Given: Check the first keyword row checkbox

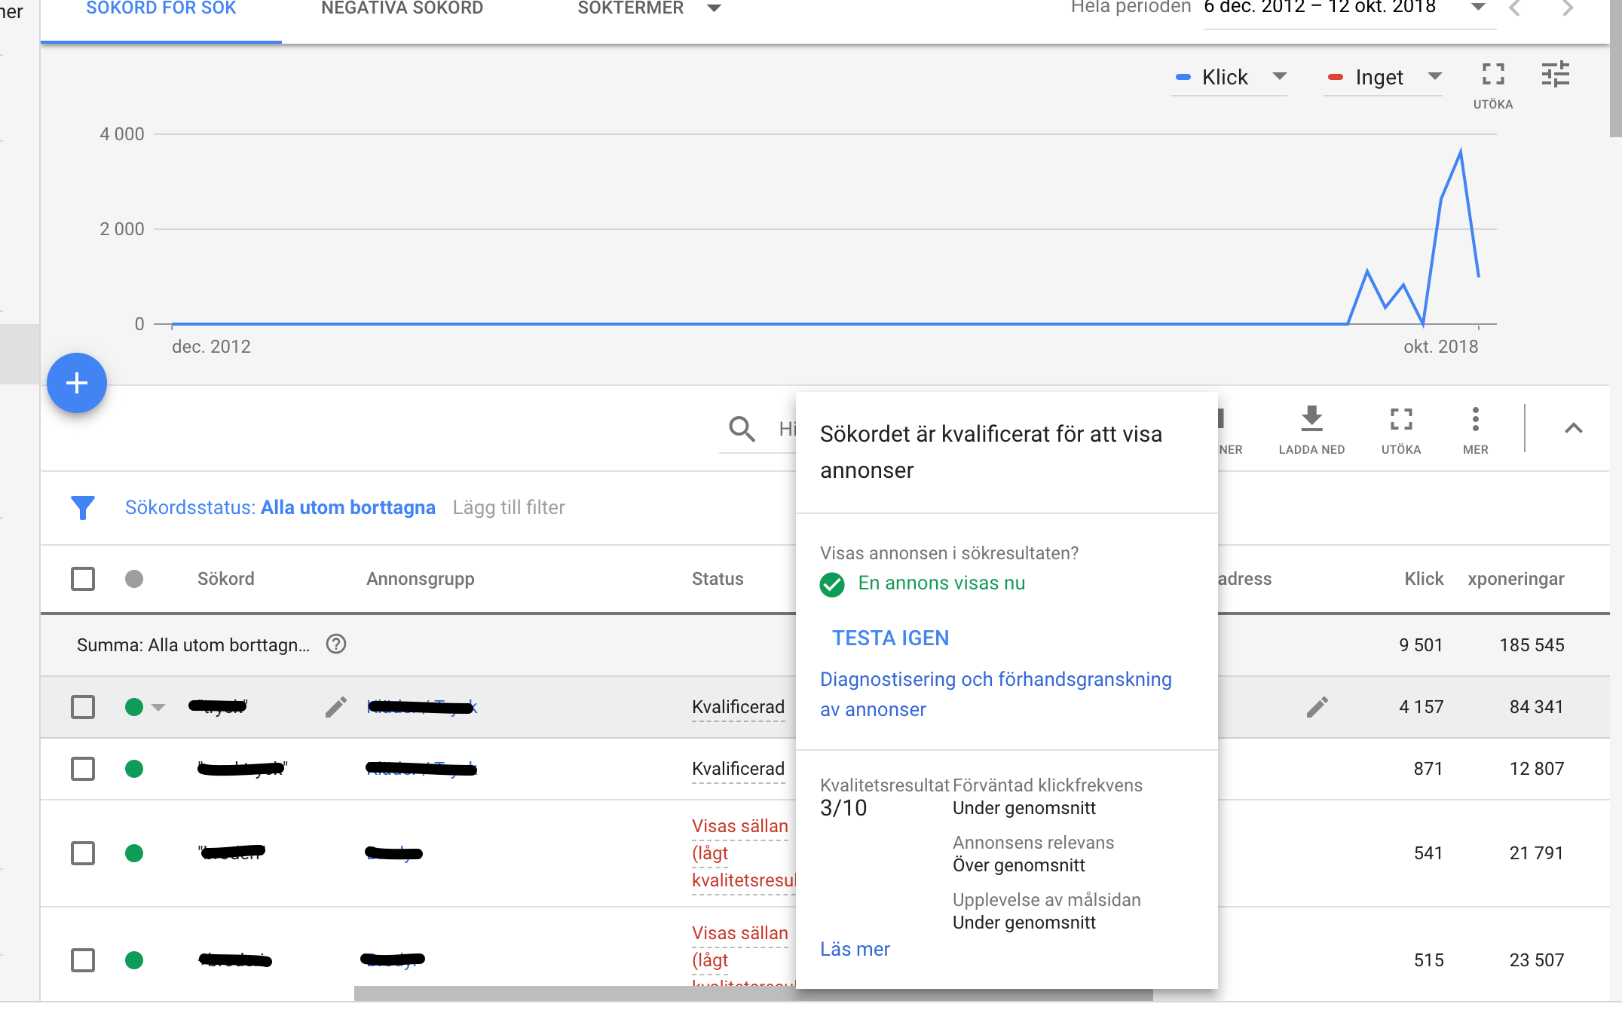Looking at the screenshot, I should pos(83,707).
